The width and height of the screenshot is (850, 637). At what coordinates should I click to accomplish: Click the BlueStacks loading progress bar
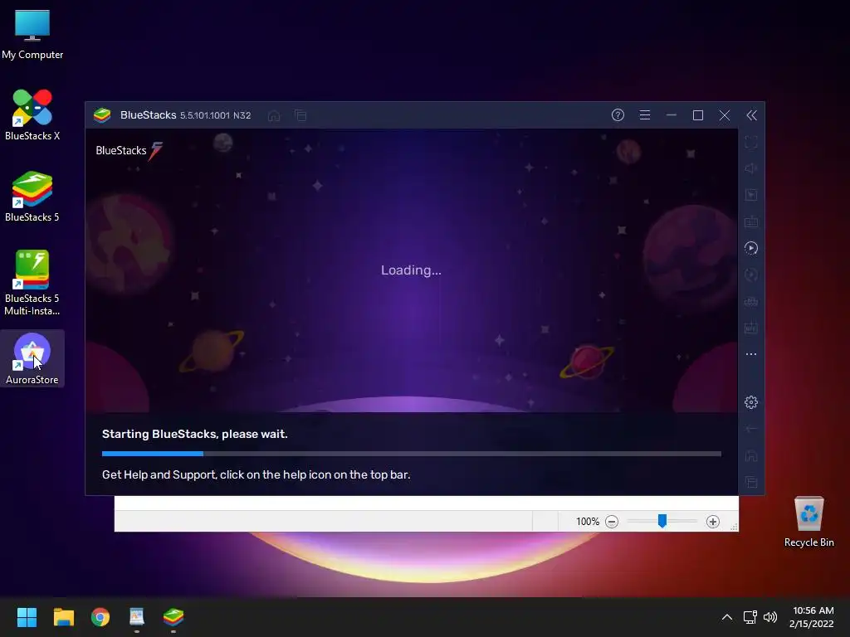[412, 454]
